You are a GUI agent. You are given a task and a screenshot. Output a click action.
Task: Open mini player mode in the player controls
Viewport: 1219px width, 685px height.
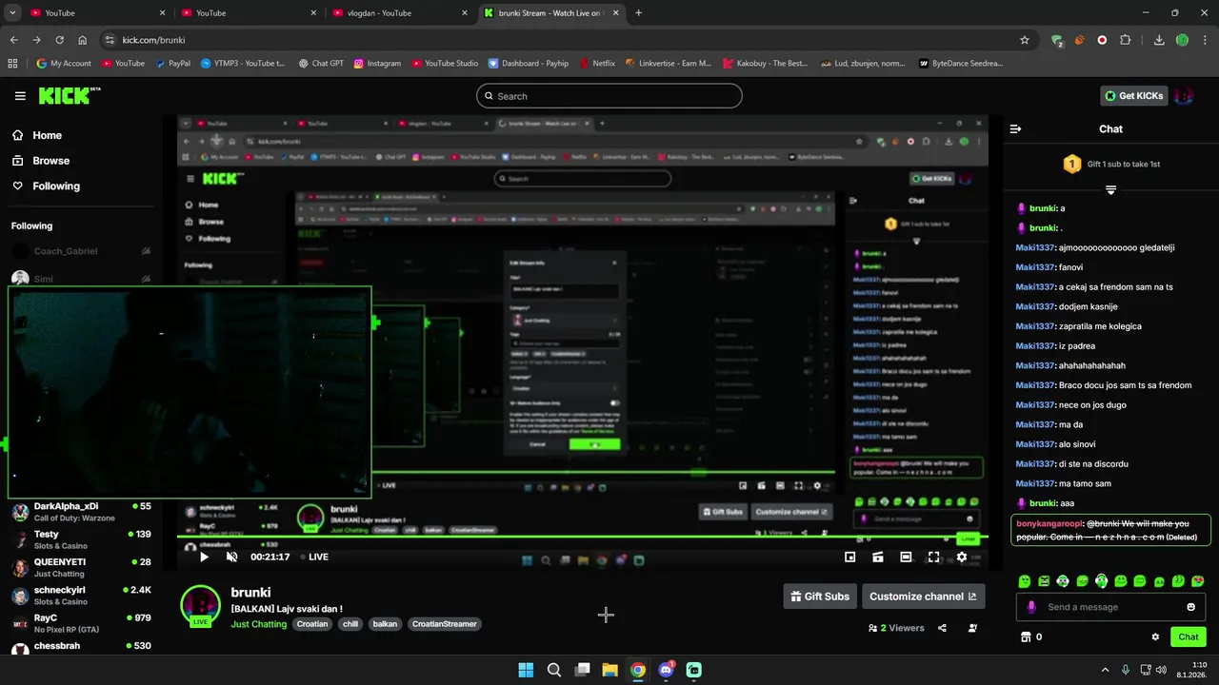tap(849, 557)
